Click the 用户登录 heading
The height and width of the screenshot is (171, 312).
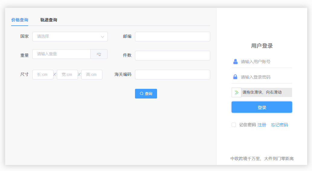click(262, 46)
